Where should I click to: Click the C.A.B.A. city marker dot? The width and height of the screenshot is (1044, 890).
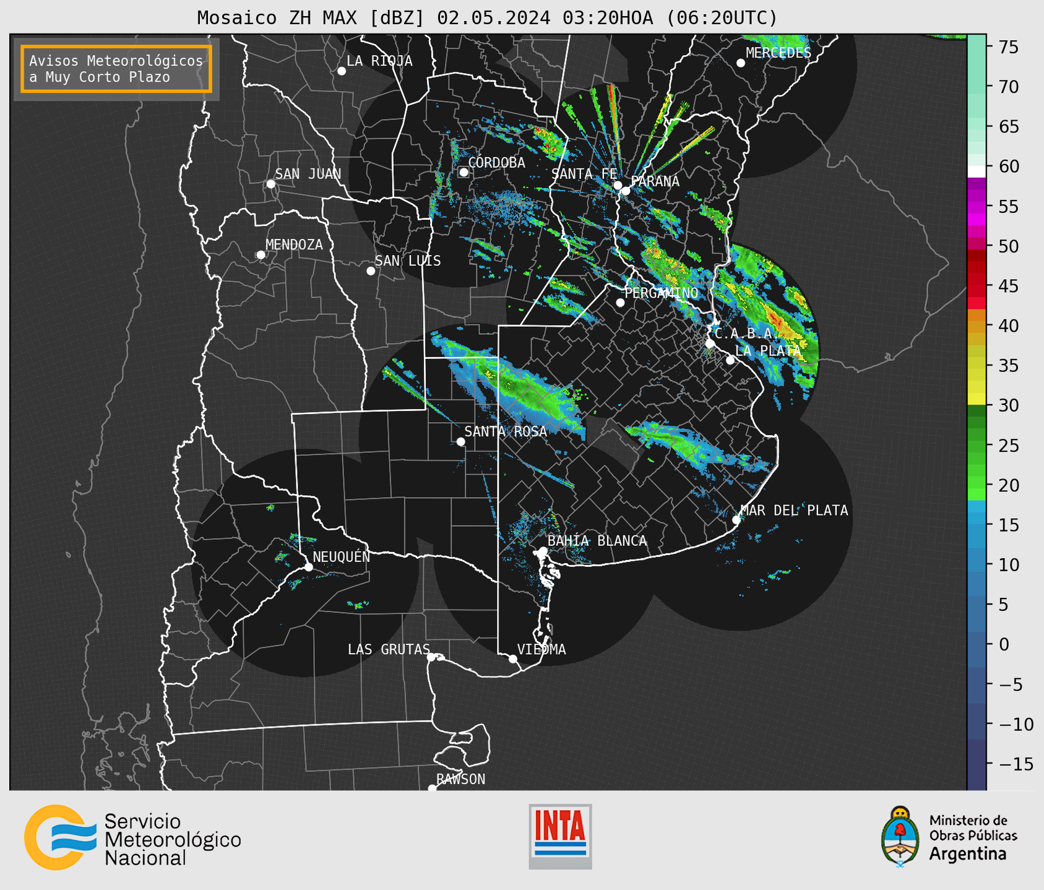point(710,343)
